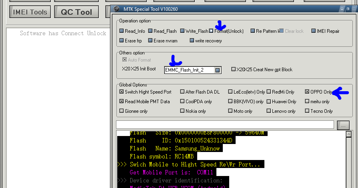The width and height of the screenshot is (358, 188).
Task: Click the MTK Special Tool title icon
Action: [x=116, y=9]
